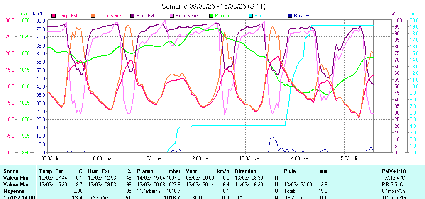Click the navy Rafales legend swatch

point(290,16)
